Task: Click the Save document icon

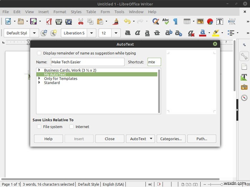Action: coord(34,21)
